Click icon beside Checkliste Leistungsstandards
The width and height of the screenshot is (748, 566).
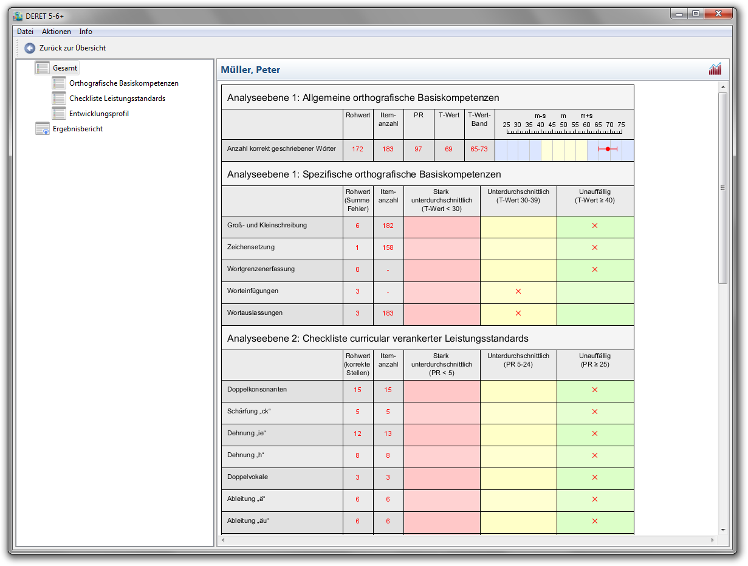[59, 98]
